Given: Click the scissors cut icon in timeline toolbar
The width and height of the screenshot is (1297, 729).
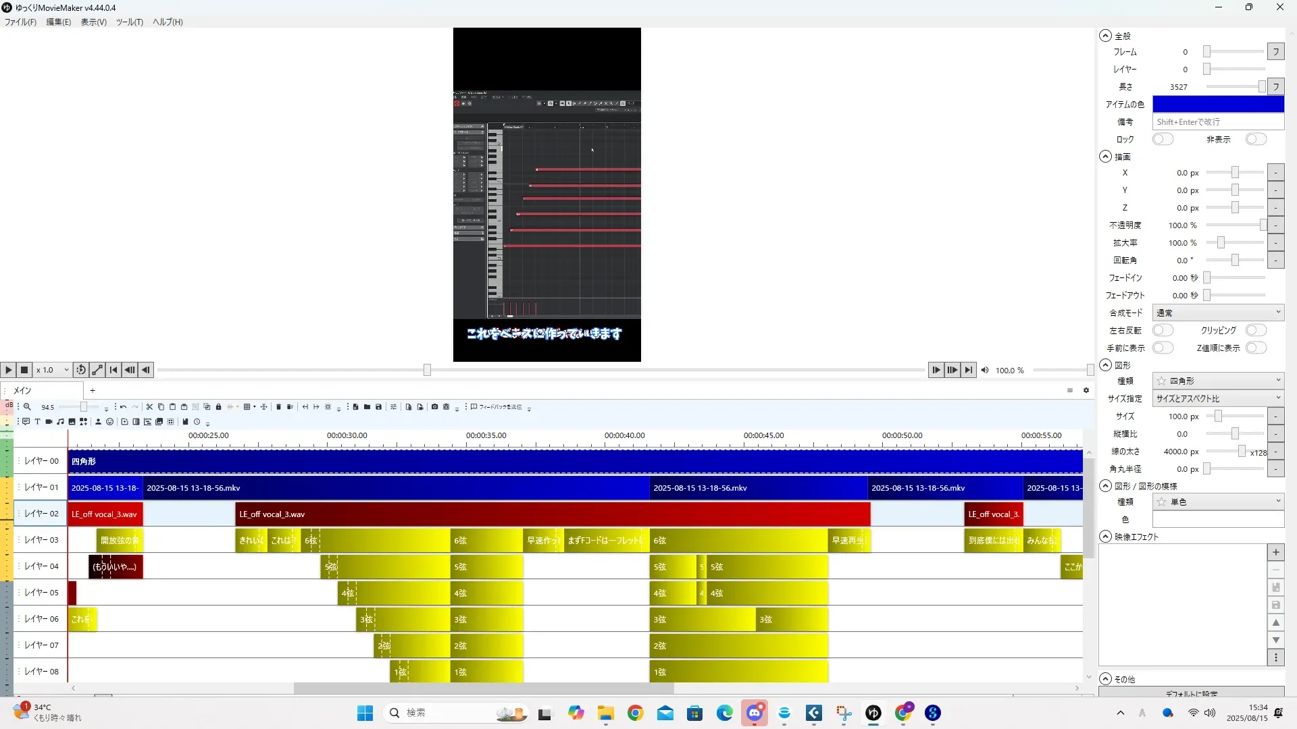Looking at the screenshot, I should (149, 407).
